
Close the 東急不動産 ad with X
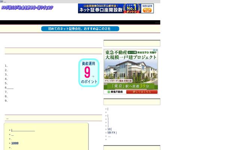pos(157,50)
